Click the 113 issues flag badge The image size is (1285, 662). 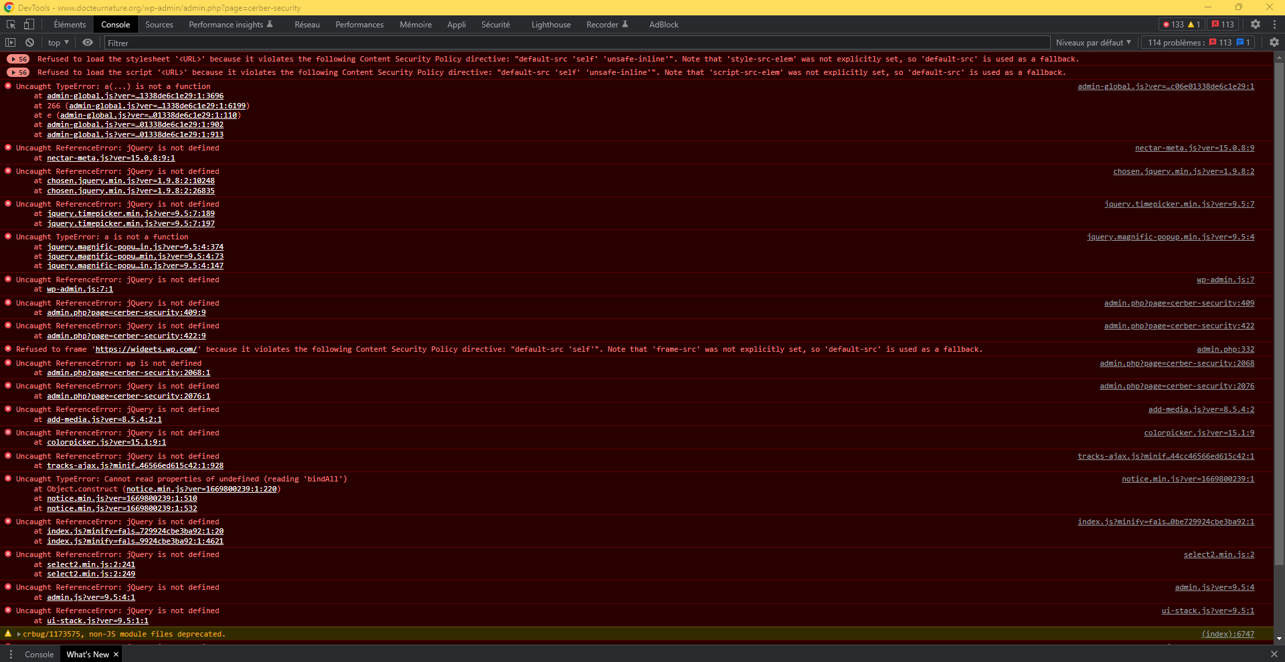(1223, 23)
